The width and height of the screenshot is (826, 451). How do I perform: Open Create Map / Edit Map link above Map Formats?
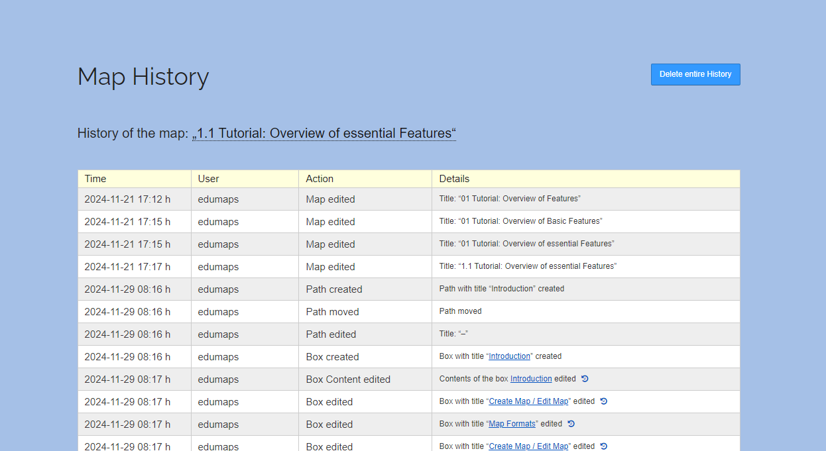click(x=528, y=401)
